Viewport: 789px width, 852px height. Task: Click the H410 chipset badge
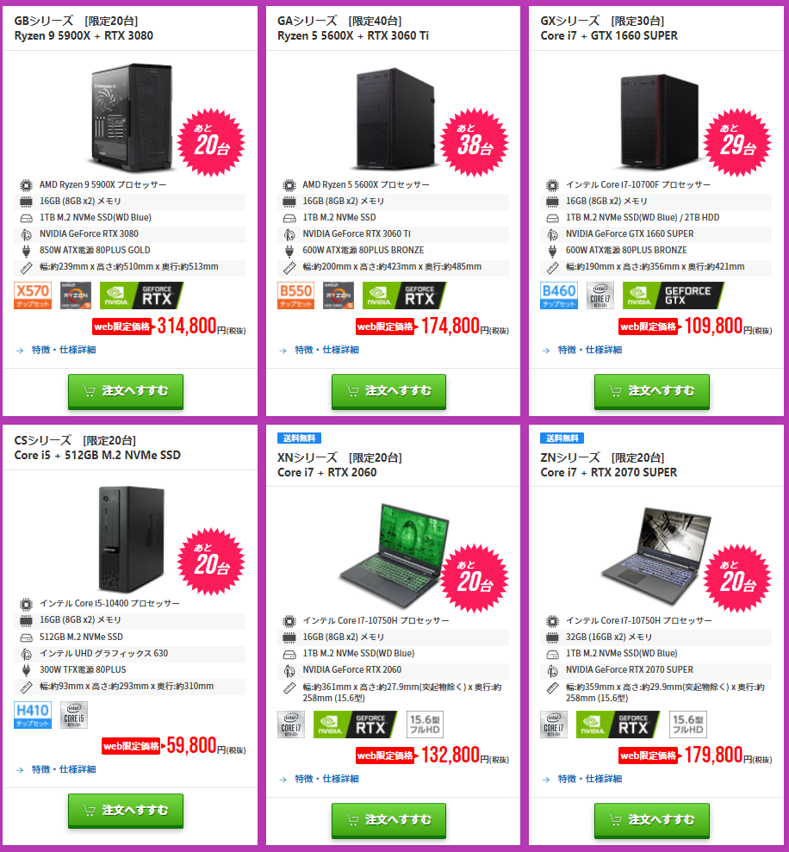(33, 714)
